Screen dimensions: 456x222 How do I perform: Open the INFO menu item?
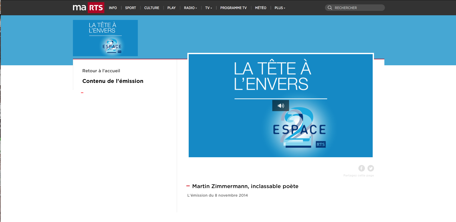[113, 8]
